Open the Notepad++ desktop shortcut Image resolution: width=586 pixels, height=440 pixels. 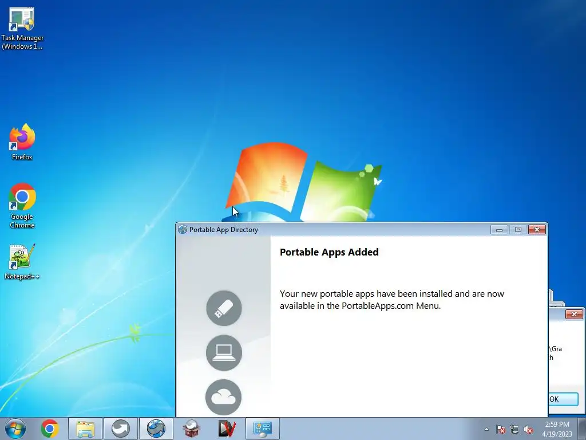[x=22, y=262]
